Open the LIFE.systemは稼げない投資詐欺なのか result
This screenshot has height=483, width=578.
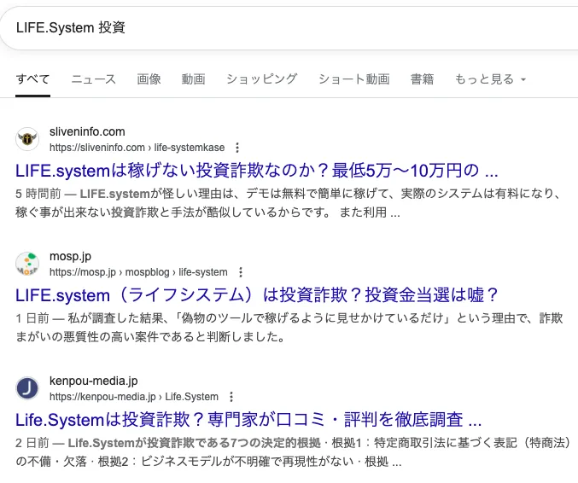point(257,171)
